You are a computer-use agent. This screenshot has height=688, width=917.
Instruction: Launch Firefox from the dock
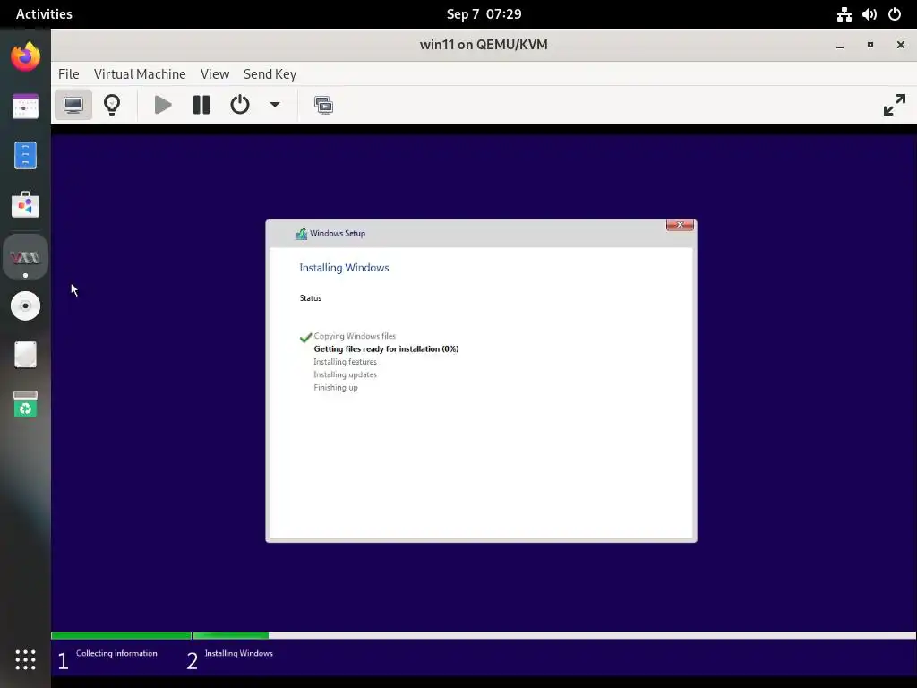25,56
